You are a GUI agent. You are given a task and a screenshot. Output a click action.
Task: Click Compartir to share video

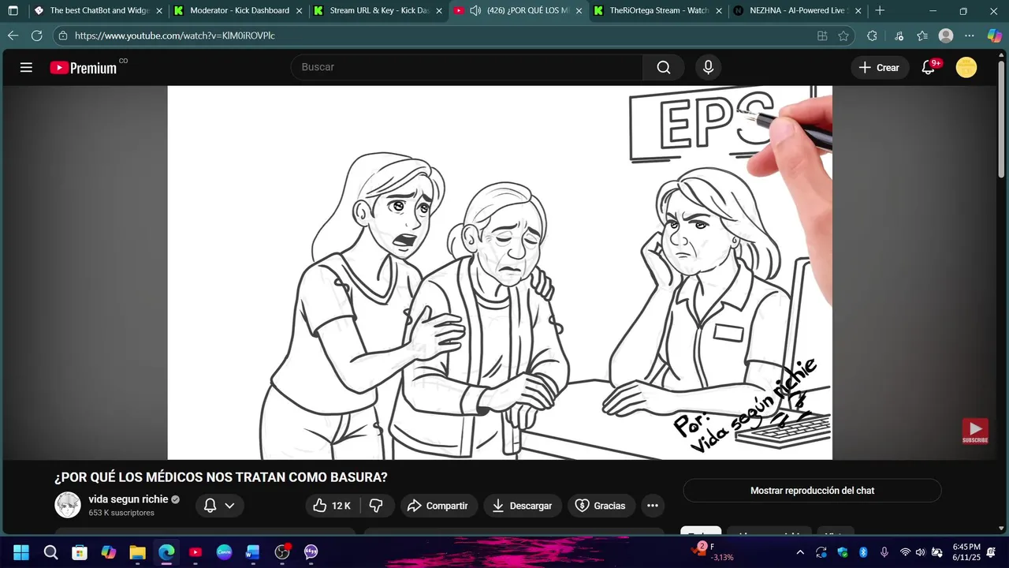[437, 506]
